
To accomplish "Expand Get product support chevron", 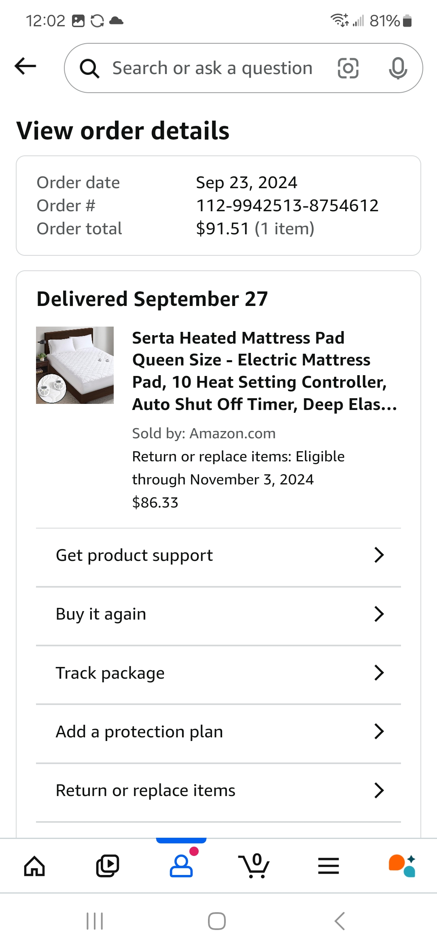I will coord(379,555).
